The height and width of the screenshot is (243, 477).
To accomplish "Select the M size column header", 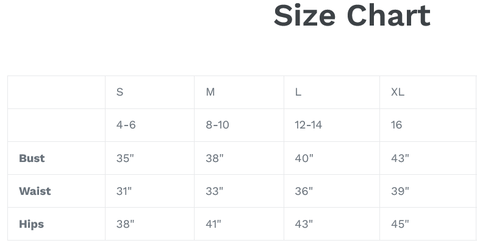I will tap(210, 92).
